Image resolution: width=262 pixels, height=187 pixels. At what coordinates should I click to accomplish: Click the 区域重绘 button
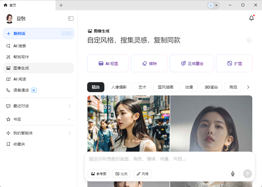192,63
